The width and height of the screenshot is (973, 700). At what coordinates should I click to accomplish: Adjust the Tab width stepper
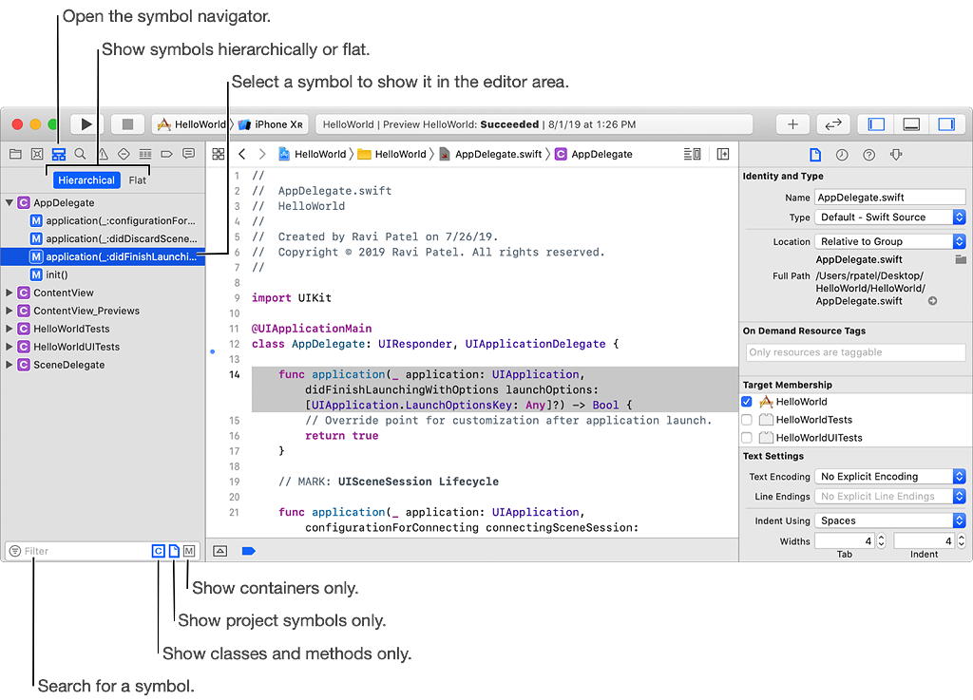point(881,541)
